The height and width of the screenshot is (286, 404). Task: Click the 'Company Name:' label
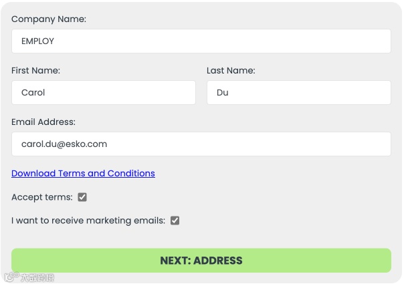coord(49,19)
